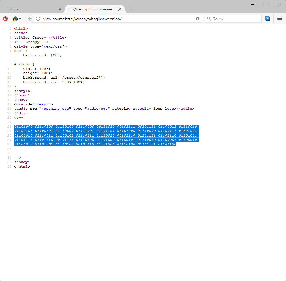Open the hamburger menu
Image resolution: width=286 pixels, height=281 pixels.
pyautogui.click(x=279, y=19)
